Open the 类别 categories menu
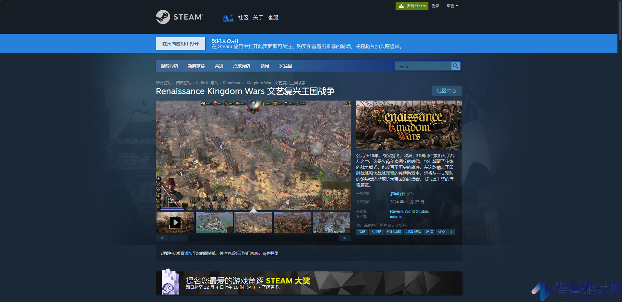Image resolution: width=622 pixels, height=302 pixels. [219, 66]
